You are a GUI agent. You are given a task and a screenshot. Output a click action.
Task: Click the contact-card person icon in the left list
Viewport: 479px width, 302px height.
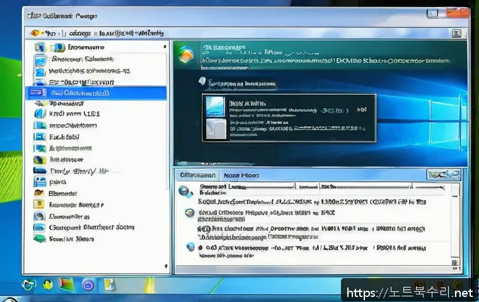click(x=40, y=182)
